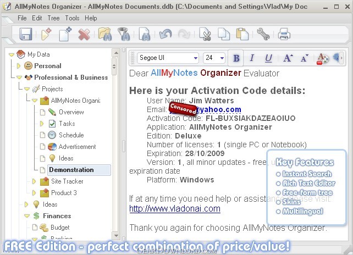353x255 pixels.
Task: Delete note with red X icon
Action: click(x=84, y=35)
